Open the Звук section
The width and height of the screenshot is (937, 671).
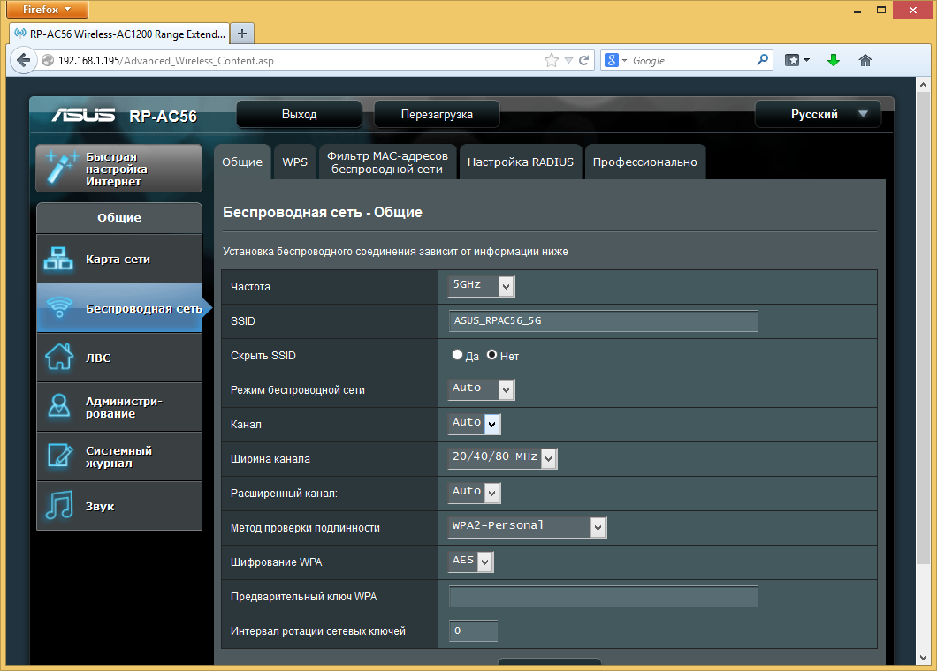pos(119,506)
